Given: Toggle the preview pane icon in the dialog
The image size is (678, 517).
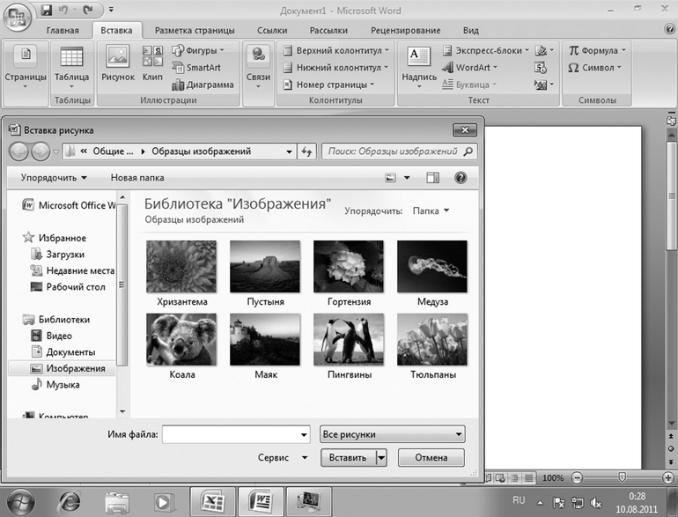Looking at the screenshot, I should point(432,178).
